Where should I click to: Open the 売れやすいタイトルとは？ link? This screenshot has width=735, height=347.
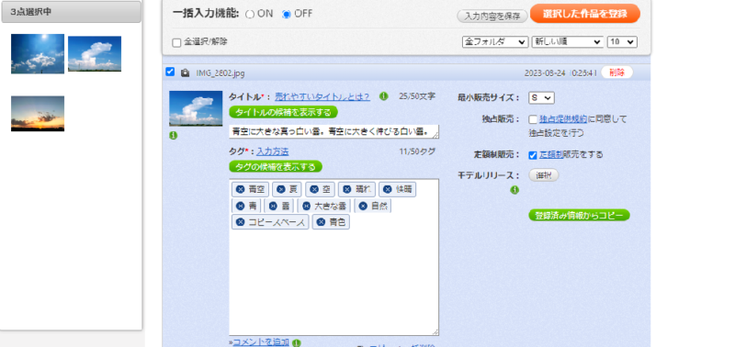(x=322, y=97)
